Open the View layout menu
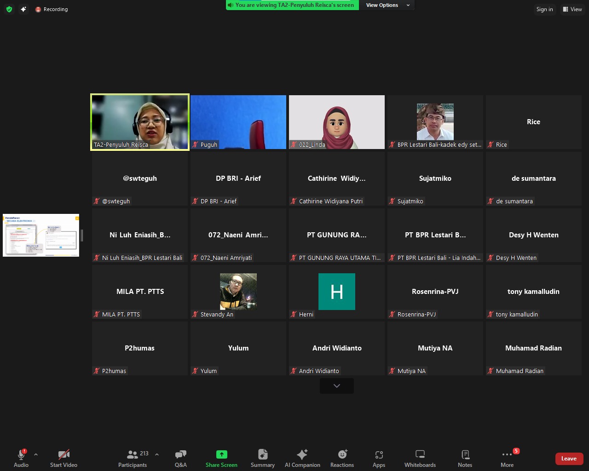Viewport: 589px width, 471px height. coord(572,9)
